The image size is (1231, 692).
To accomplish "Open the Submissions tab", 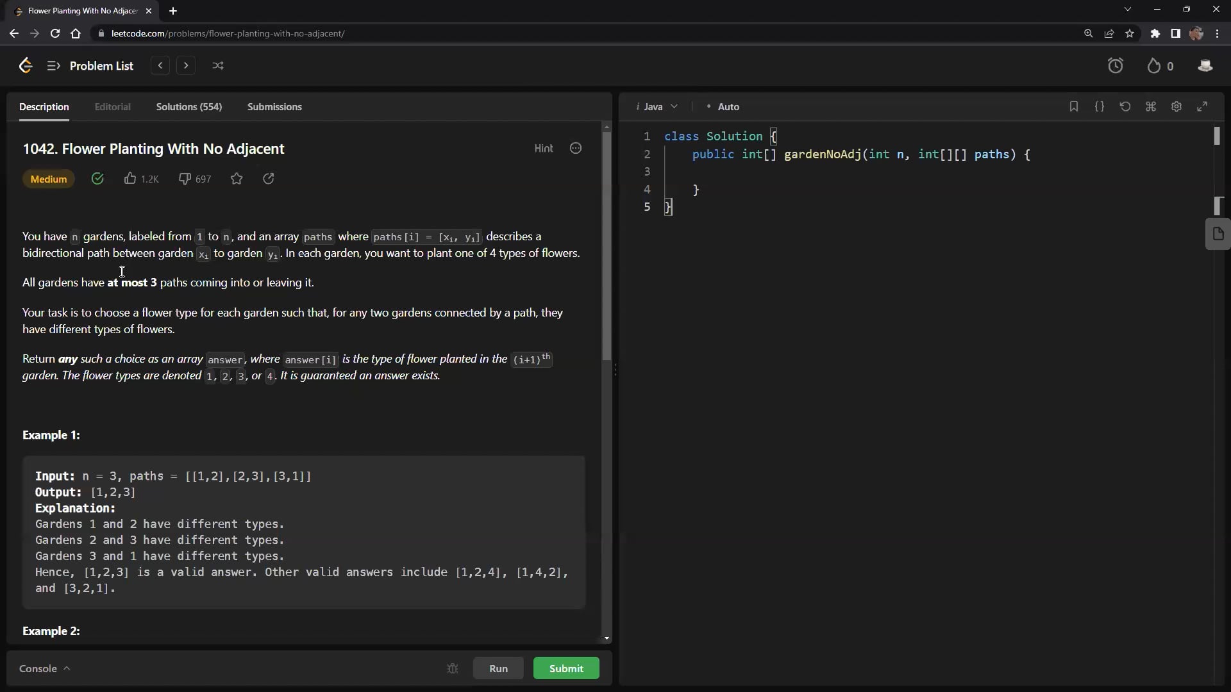I will coord(274,107).
